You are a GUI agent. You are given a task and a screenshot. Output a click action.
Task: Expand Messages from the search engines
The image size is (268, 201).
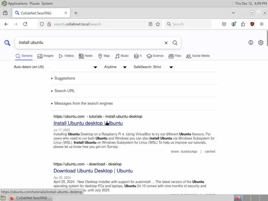coord(82,103)
